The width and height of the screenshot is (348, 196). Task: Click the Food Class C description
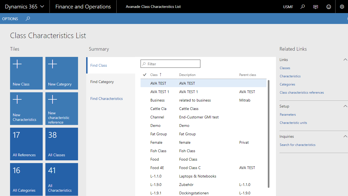click(x=190, y=168)
